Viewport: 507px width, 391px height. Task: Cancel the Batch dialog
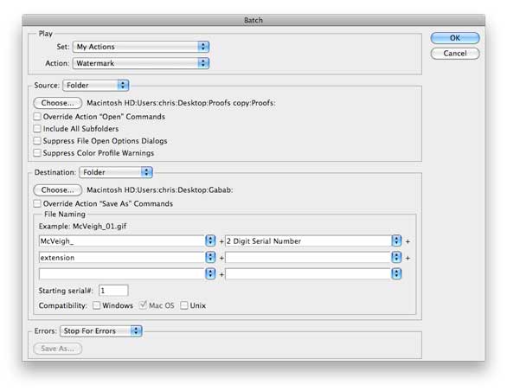click(455, 54)
